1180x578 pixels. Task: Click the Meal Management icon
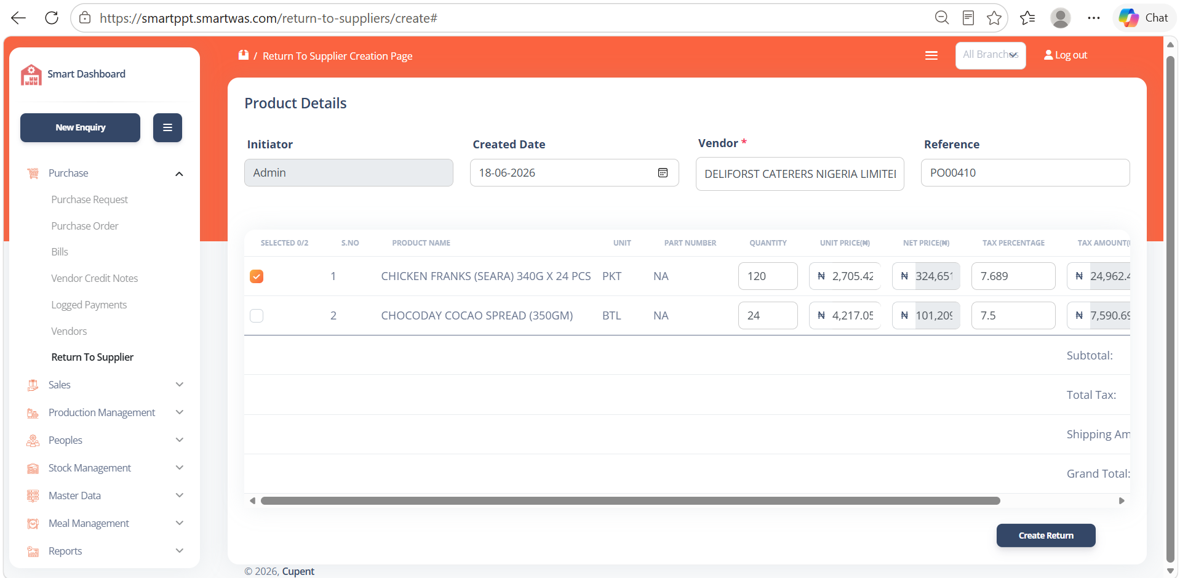click(x=33, y=524)
